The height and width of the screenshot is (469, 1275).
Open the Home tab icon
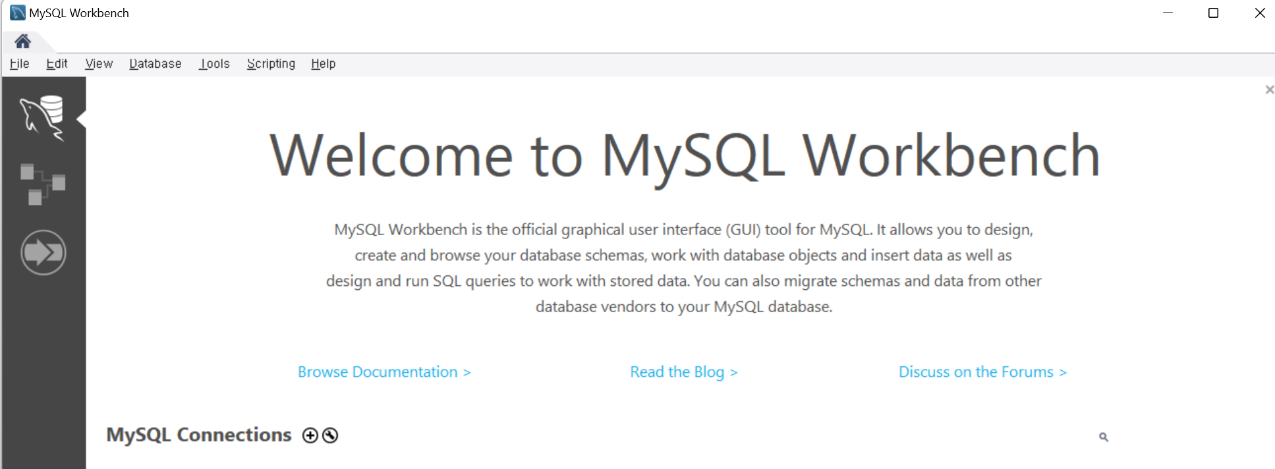pos(22,41)
